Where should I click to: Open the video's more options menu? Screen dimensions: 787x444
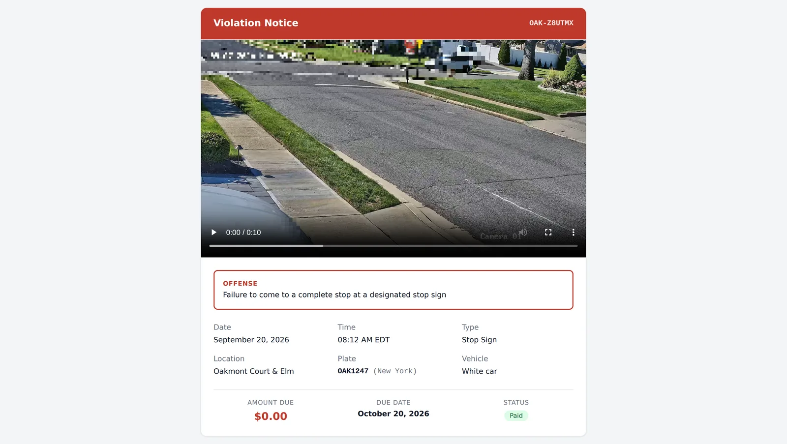click(x=573, y=232)
